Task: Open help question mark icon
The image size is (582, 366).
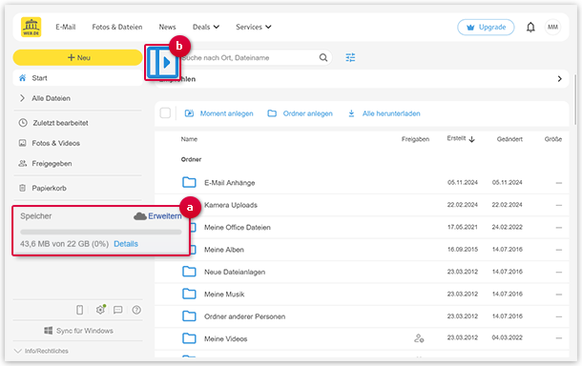Action: click(136, 310)
